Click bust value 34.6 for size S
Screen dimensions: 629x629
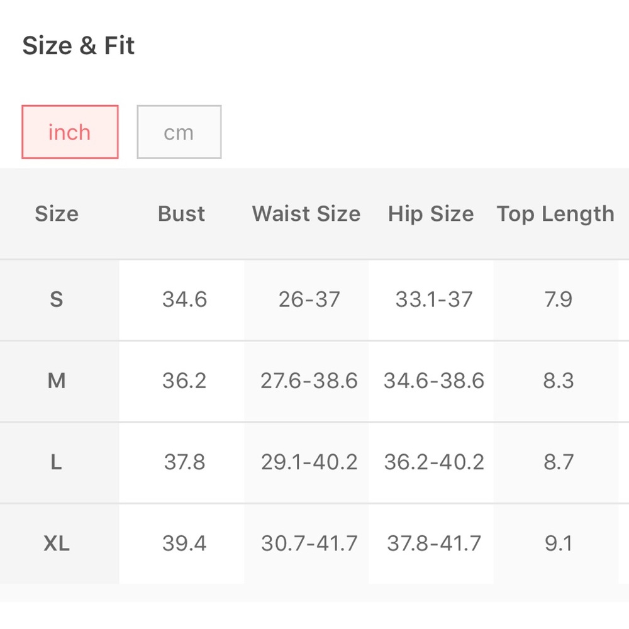click(184, 299)
